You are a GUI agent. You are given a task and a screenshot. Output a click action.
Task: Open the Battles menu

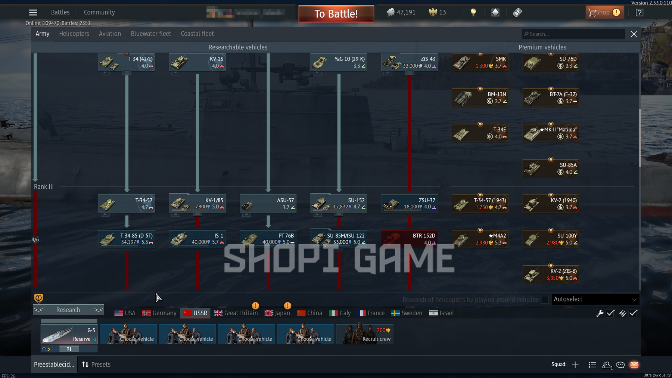[x=60, y=12]
